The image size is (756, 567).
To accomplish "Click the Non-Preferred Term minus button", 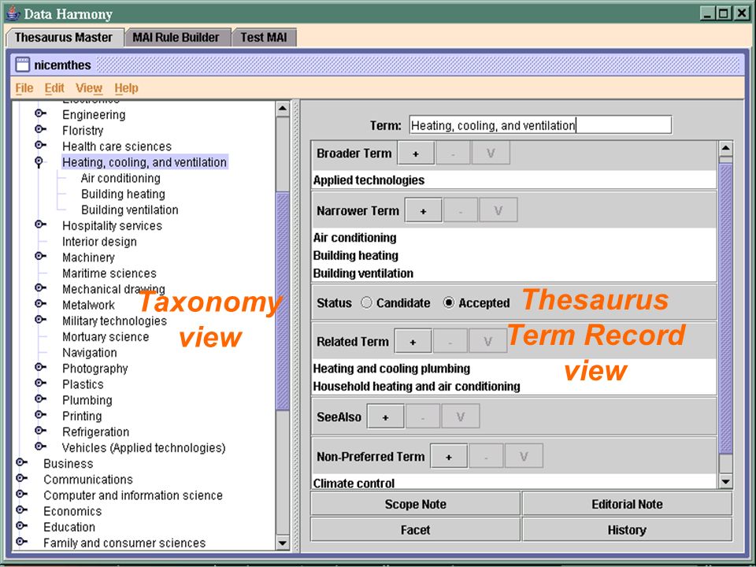I will (486, 456).
